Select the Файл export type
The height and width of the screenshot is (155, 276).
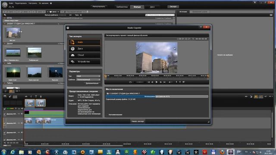click(85, 42)
